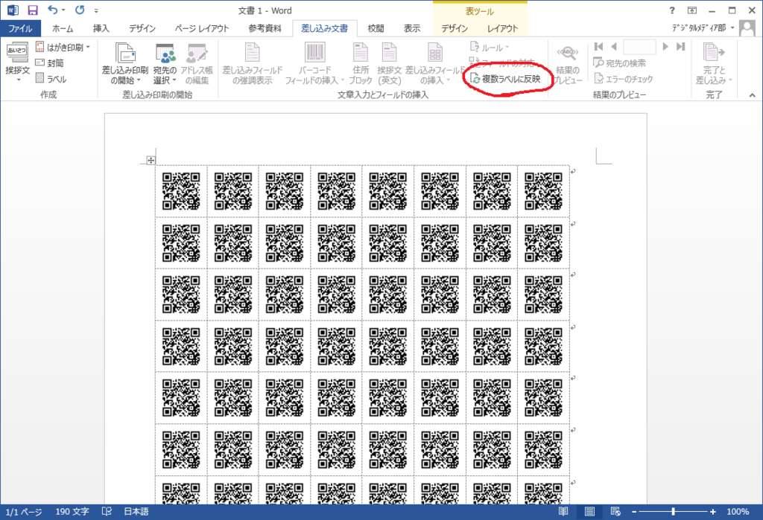Create an envelope with 封筒
This screenshot has width=763, height=520.
(x=50, y=62)
